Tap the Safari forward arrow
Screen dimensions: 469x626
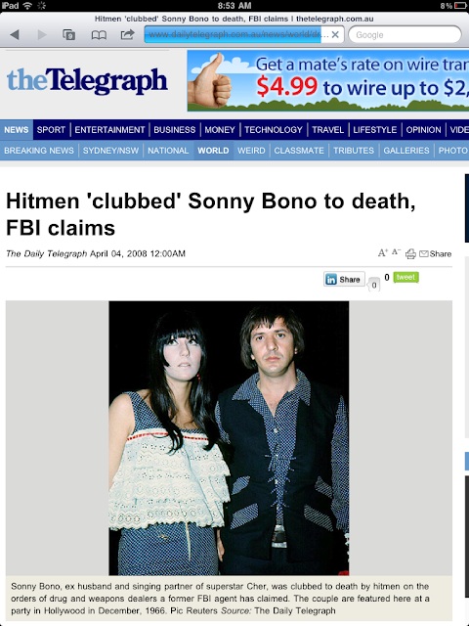[41, 35]
